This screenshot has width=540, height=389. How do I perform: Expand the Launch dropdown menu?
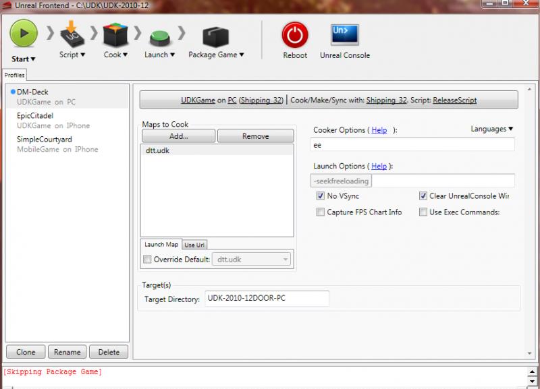pos(172,55)
